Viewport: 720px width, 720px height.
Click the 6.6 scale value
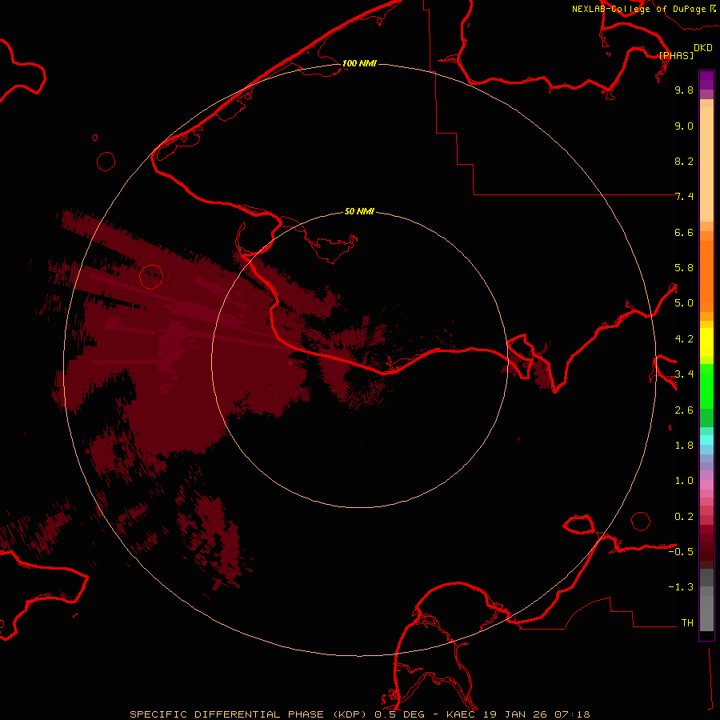(x=684, y=232)
